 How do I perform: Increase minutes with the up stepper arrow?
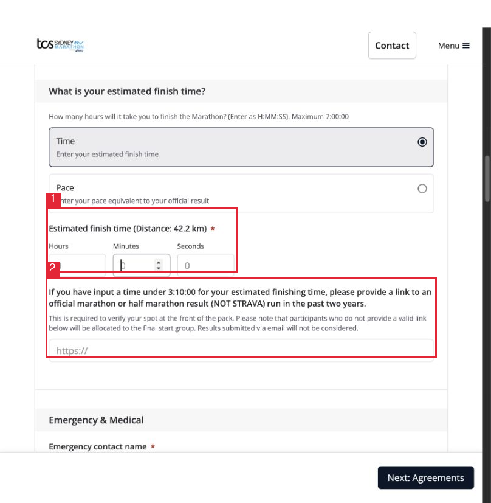click(159, 262)
